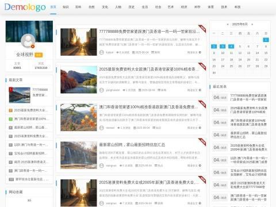Image resolution: width=276 pixels, height=207 pixels.
Task: Open street sunset thumbnail of 777788888 article
Action: tap(79, 42)
